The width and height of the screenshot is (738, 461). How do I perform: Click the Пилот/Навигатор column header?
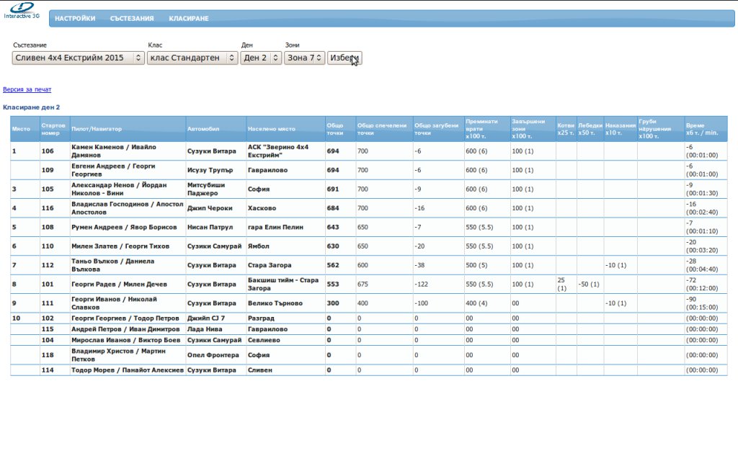97,129
